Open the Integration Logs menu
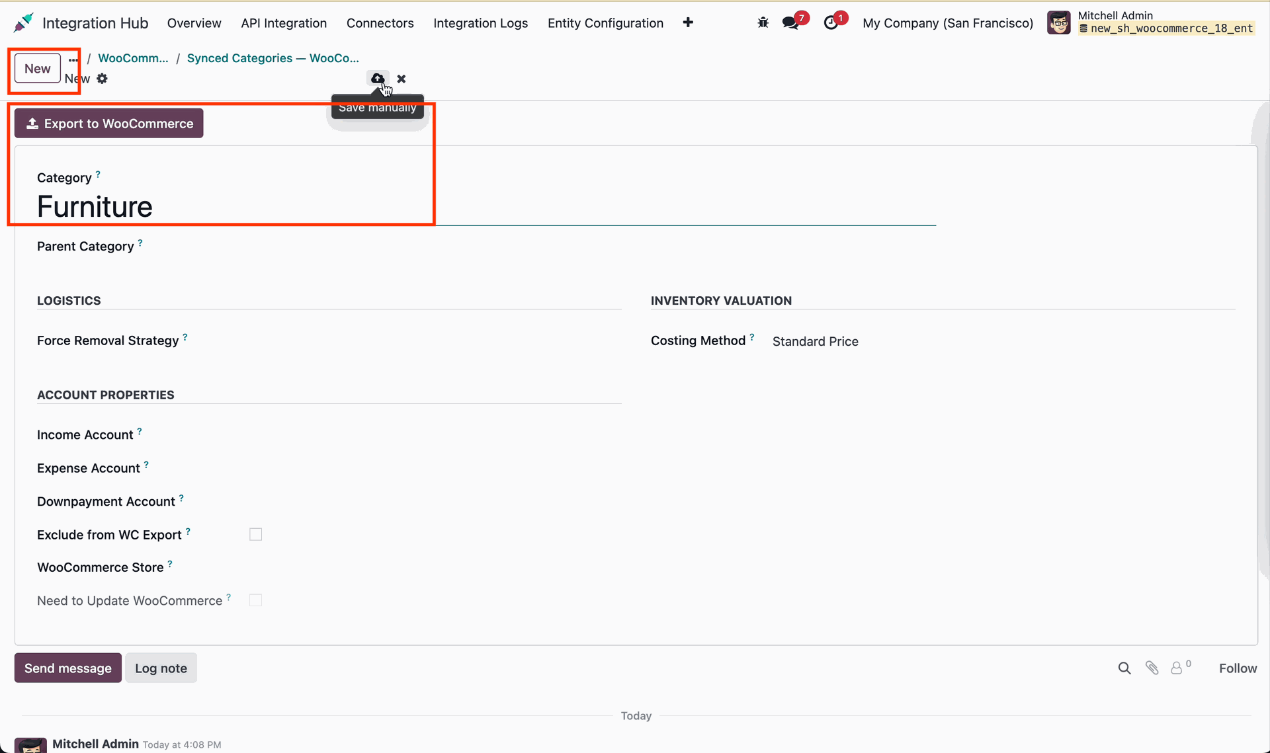This screenshot has width=1270, height=753. [x=480, y=23]
